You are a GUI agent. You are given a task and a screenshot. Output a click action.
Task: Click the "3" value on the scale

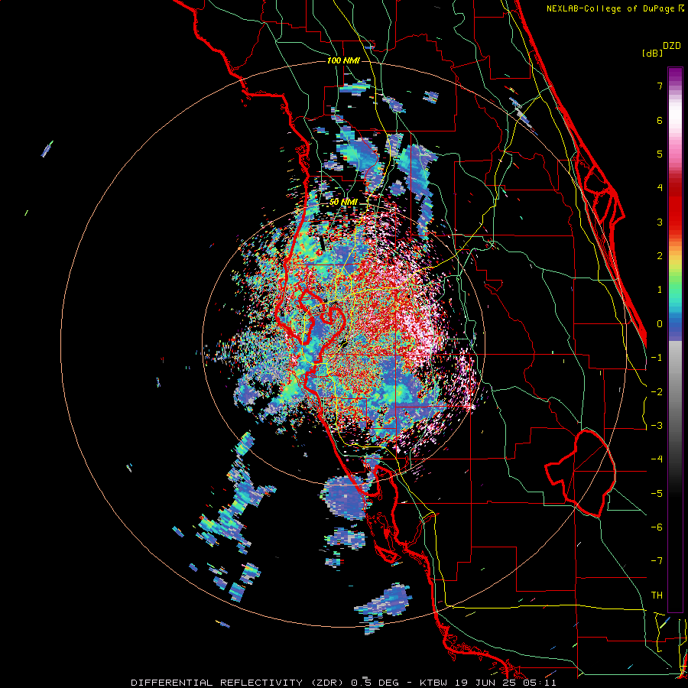point(660,222)
